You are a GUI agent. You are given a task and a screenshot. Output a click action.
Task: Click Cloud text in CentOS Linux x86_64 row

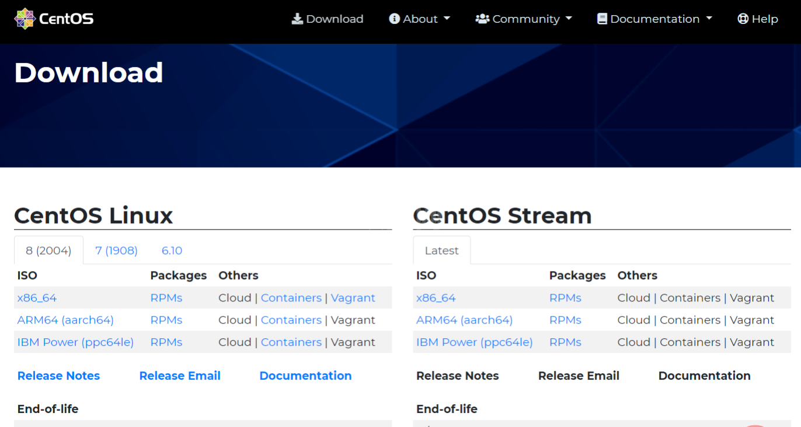coord(235,298)
